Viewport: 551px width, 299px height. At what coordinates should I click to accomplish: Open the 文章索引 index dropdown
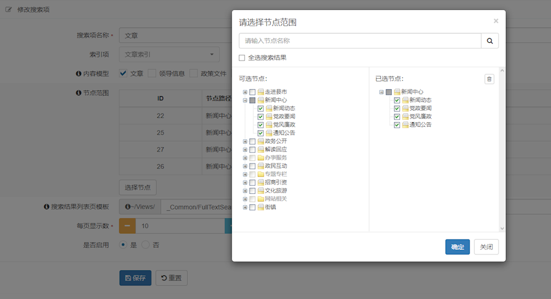pyautogui.click(x=169, y=55)
